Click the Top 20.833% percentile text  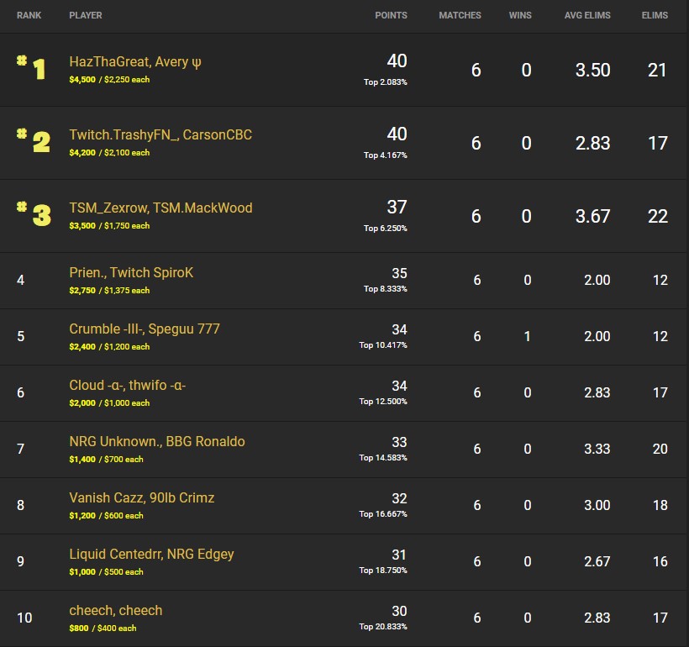[383, 626]
